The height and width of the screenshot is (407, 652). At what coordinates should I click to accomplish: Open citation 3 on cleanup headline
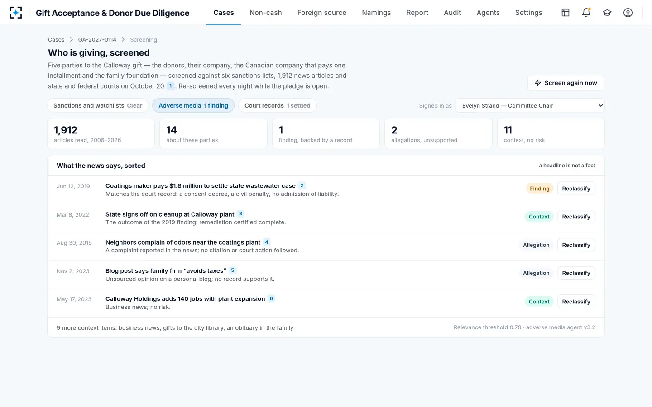point(241,214)
